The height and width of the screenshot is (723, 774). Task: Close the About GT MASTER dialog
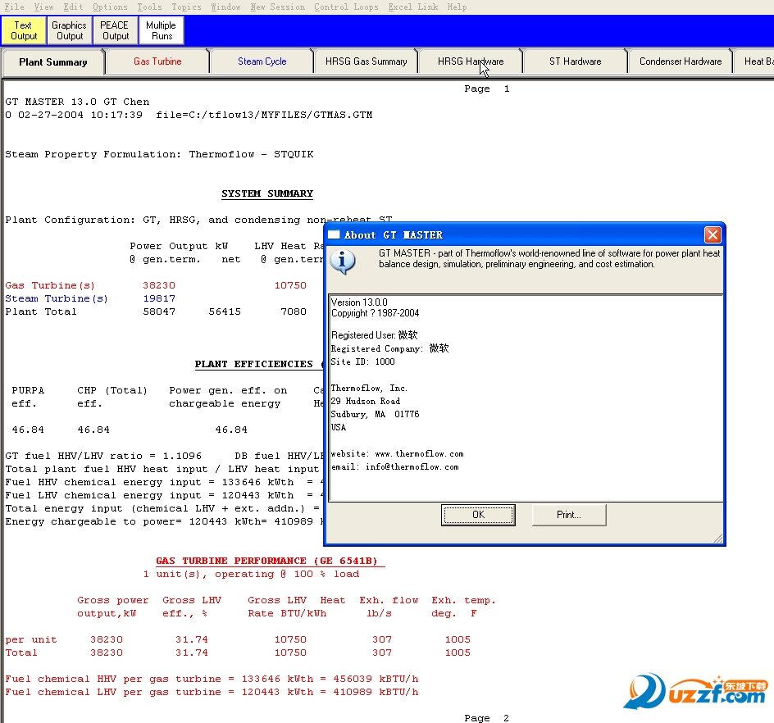[x=713, y=235]
